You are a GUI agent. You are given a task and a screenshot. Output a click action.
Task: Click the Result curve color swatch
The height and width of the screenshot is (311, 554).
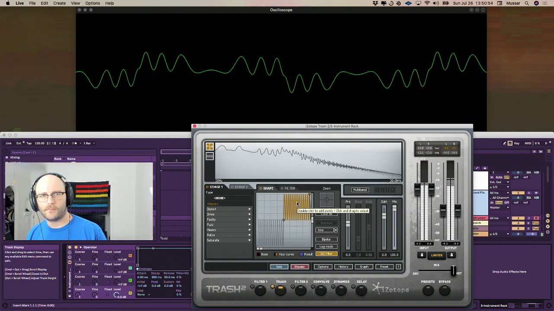[x=302, y=254]
